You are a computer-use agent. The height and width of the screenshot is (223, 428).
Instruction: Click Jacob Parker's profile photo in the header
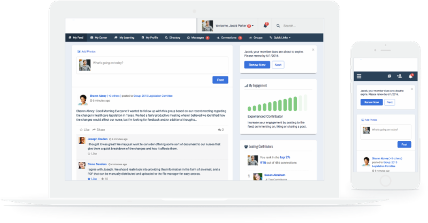coord(208,25)
